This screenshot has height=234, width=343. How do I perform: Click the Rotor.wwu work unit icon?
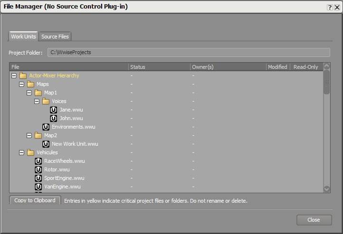point(38,169)
